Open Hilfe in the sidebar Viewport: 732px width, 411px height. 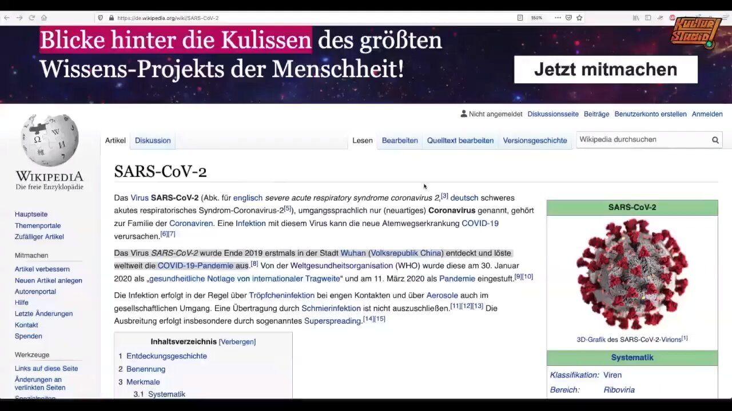[22, 303]
